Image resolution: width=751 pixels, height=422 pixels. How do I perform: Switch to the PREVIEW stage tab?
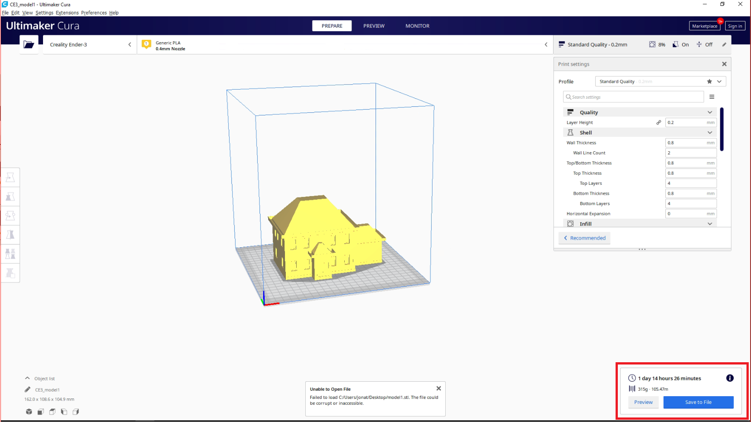[x=374, y=26]
